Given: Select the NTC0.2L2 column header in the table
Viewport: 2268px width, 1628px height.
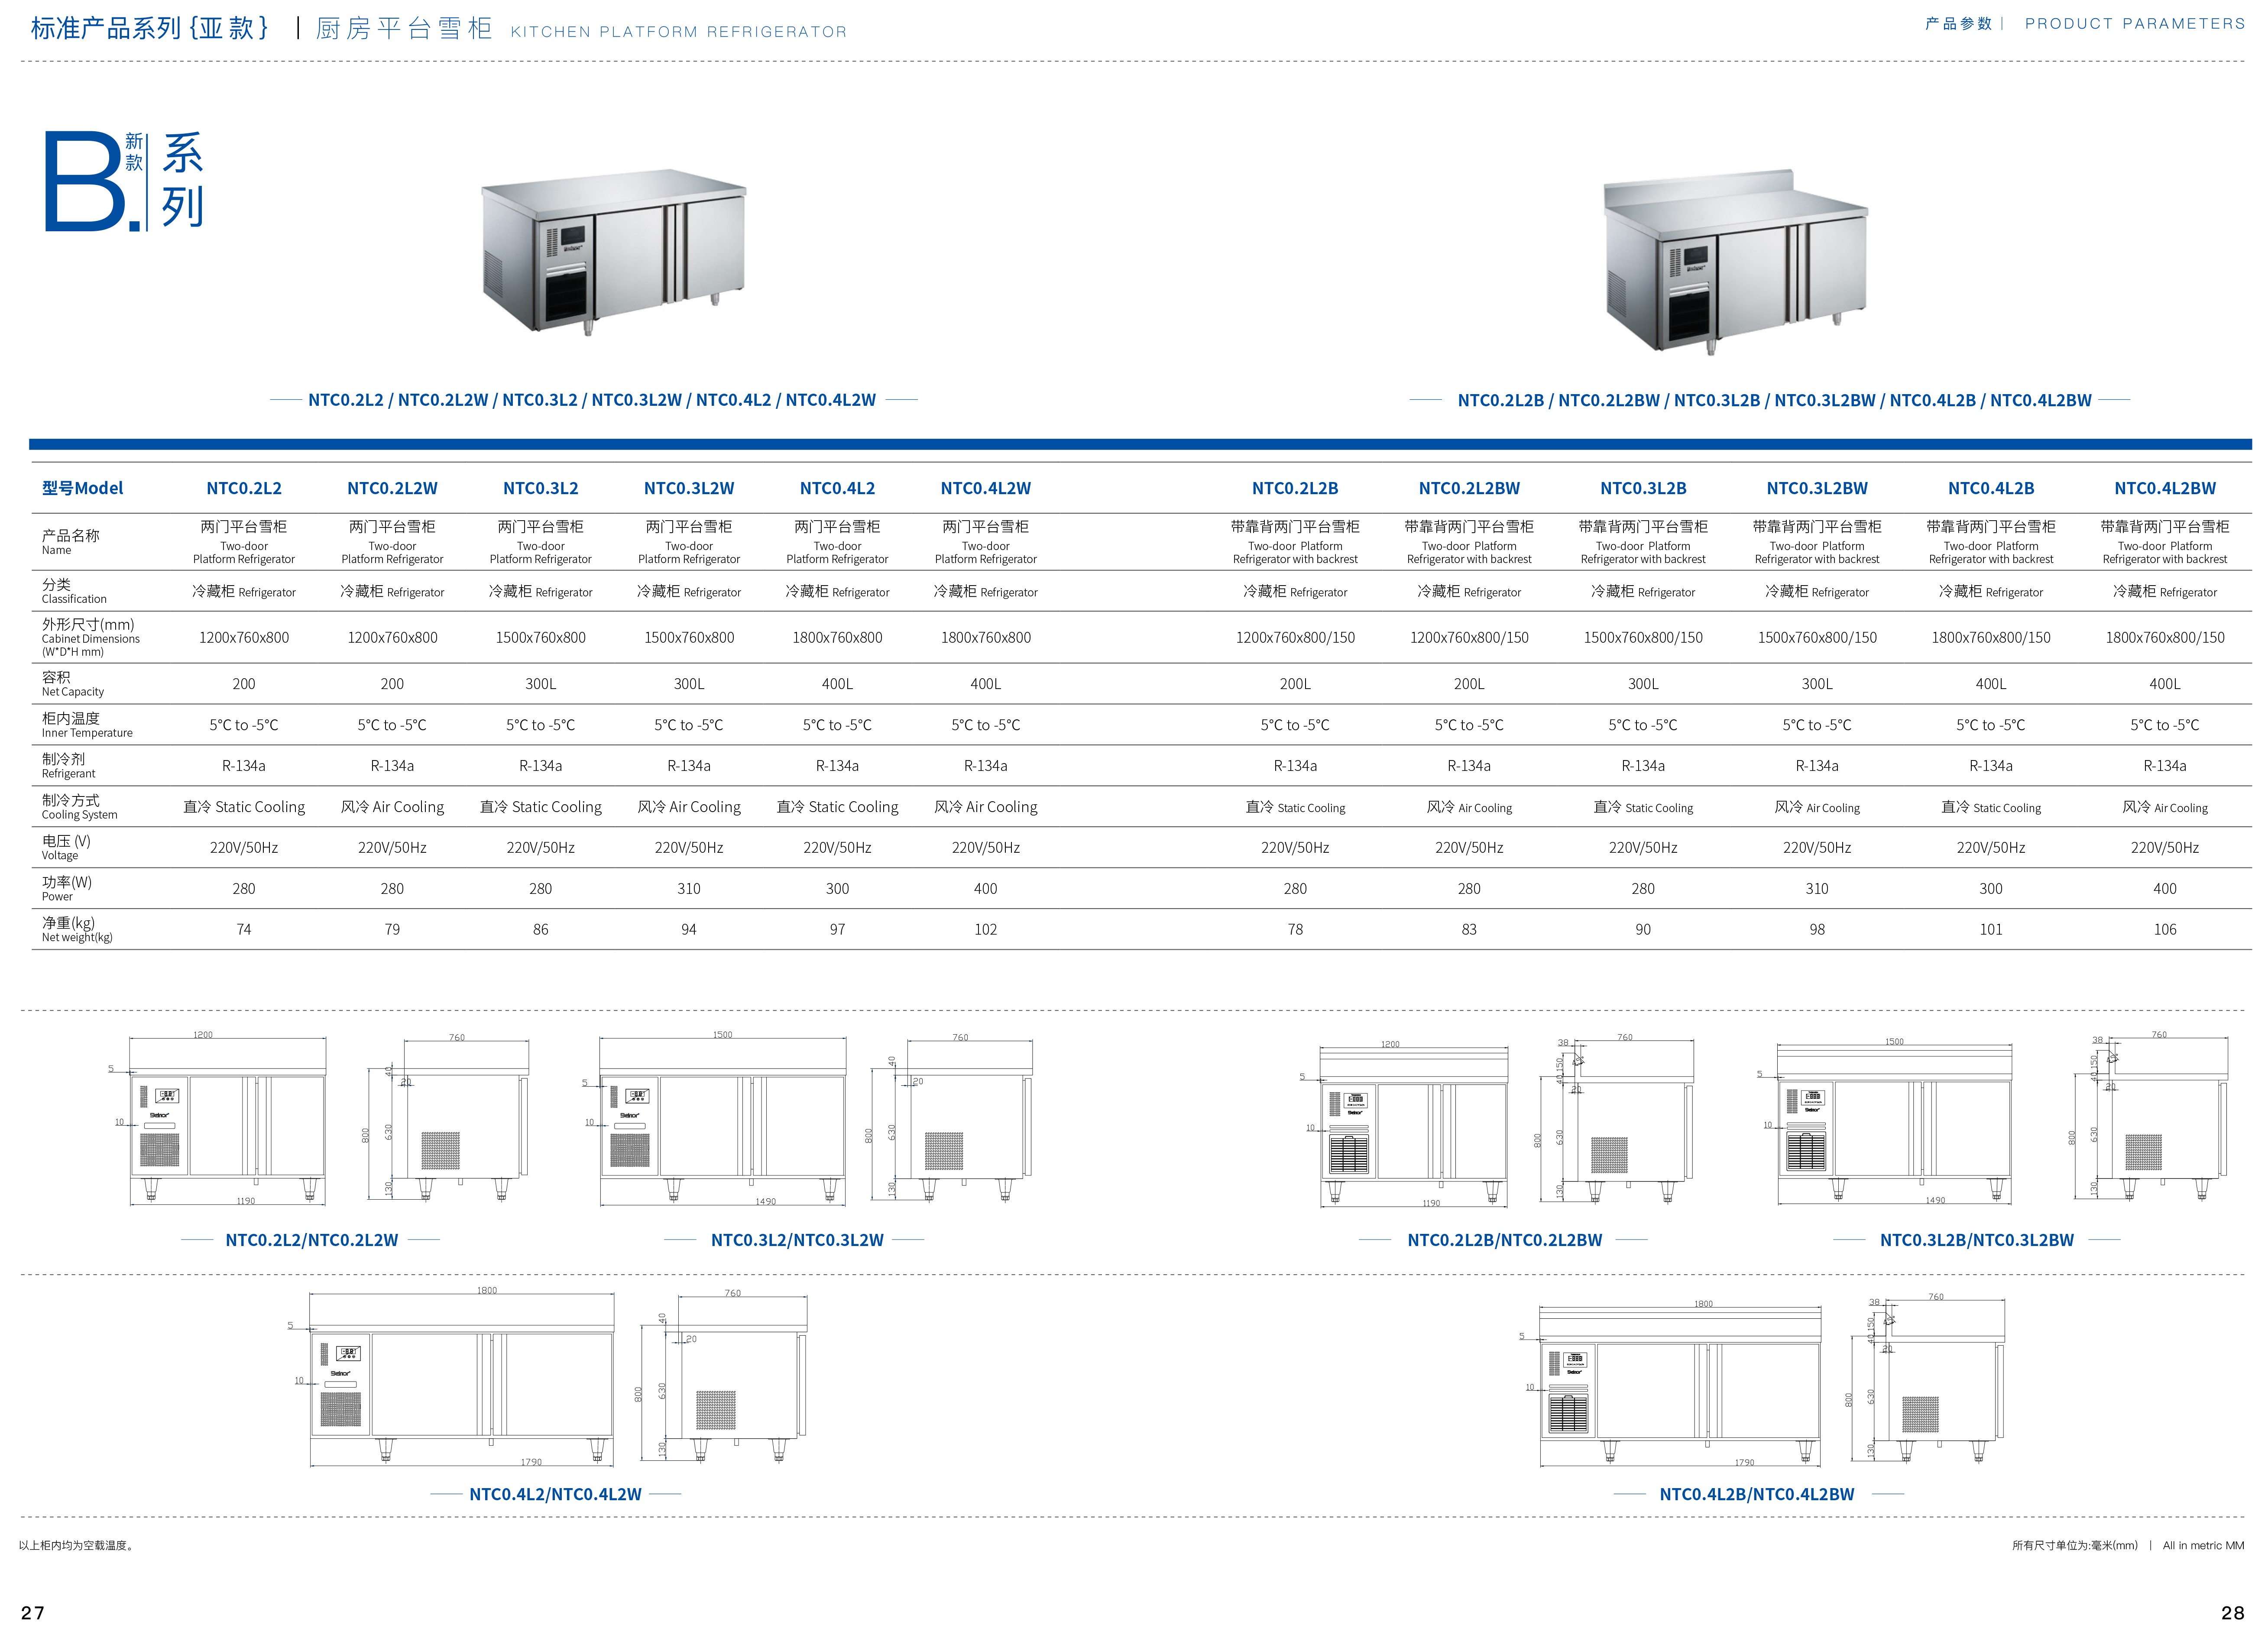Looking at the screenshot, I should pyautogui.click(x=244, y=488).
